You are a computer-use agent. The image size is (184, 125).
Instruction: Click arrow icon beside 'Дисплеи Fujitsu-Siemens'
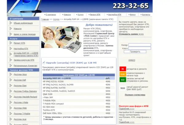click(11, 91)
